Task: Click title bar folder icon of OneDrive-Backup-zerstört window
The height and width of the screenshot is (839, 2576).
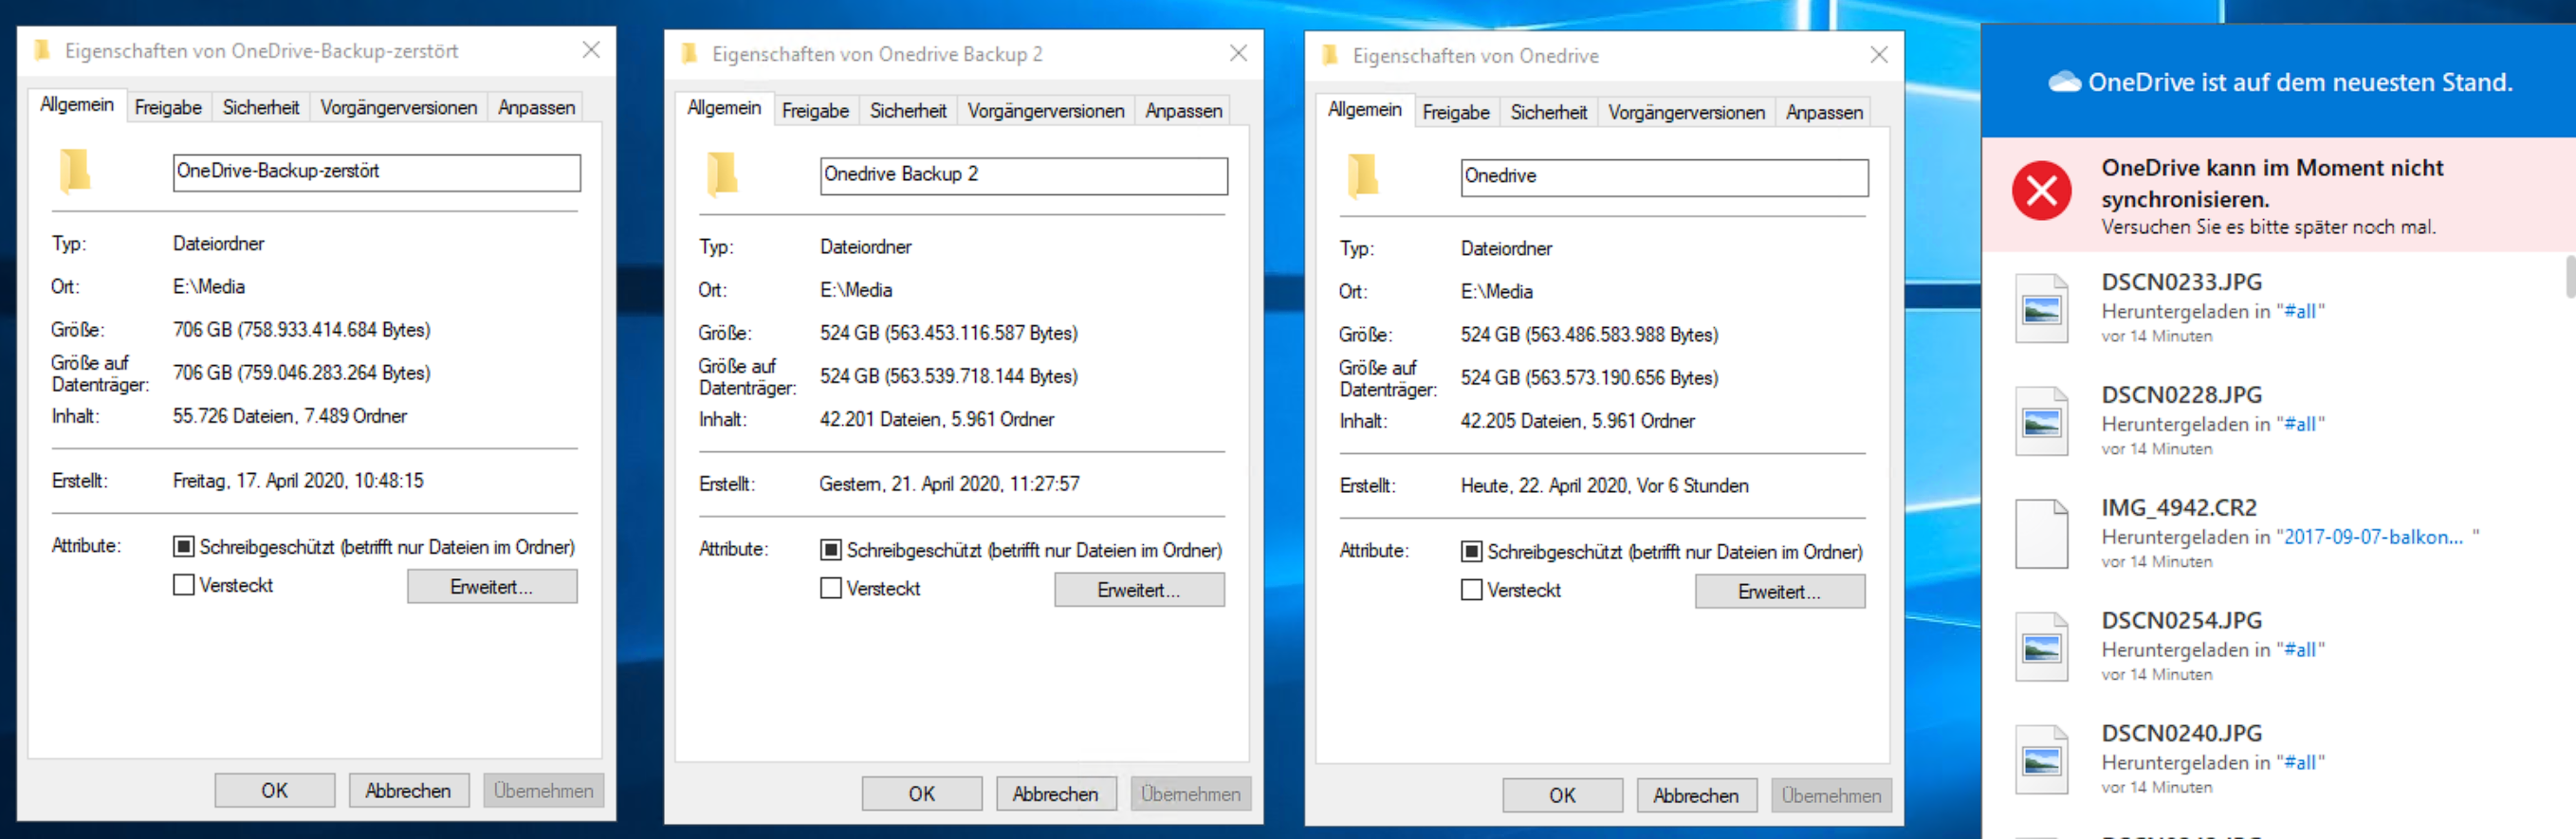Action: tap(42, 50)
